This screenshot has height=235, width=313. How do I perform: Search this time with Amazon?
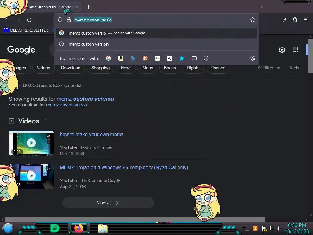120,58
